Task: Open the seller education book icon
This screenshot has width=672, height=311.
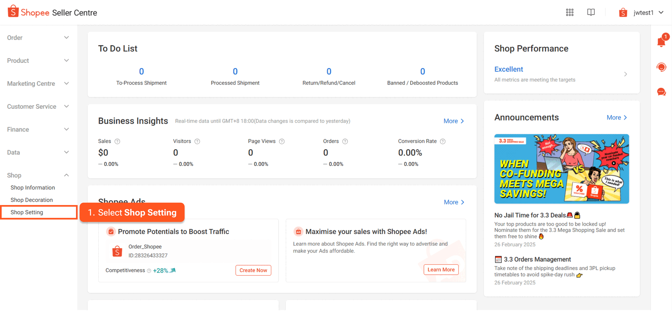Action: (591, 13)
